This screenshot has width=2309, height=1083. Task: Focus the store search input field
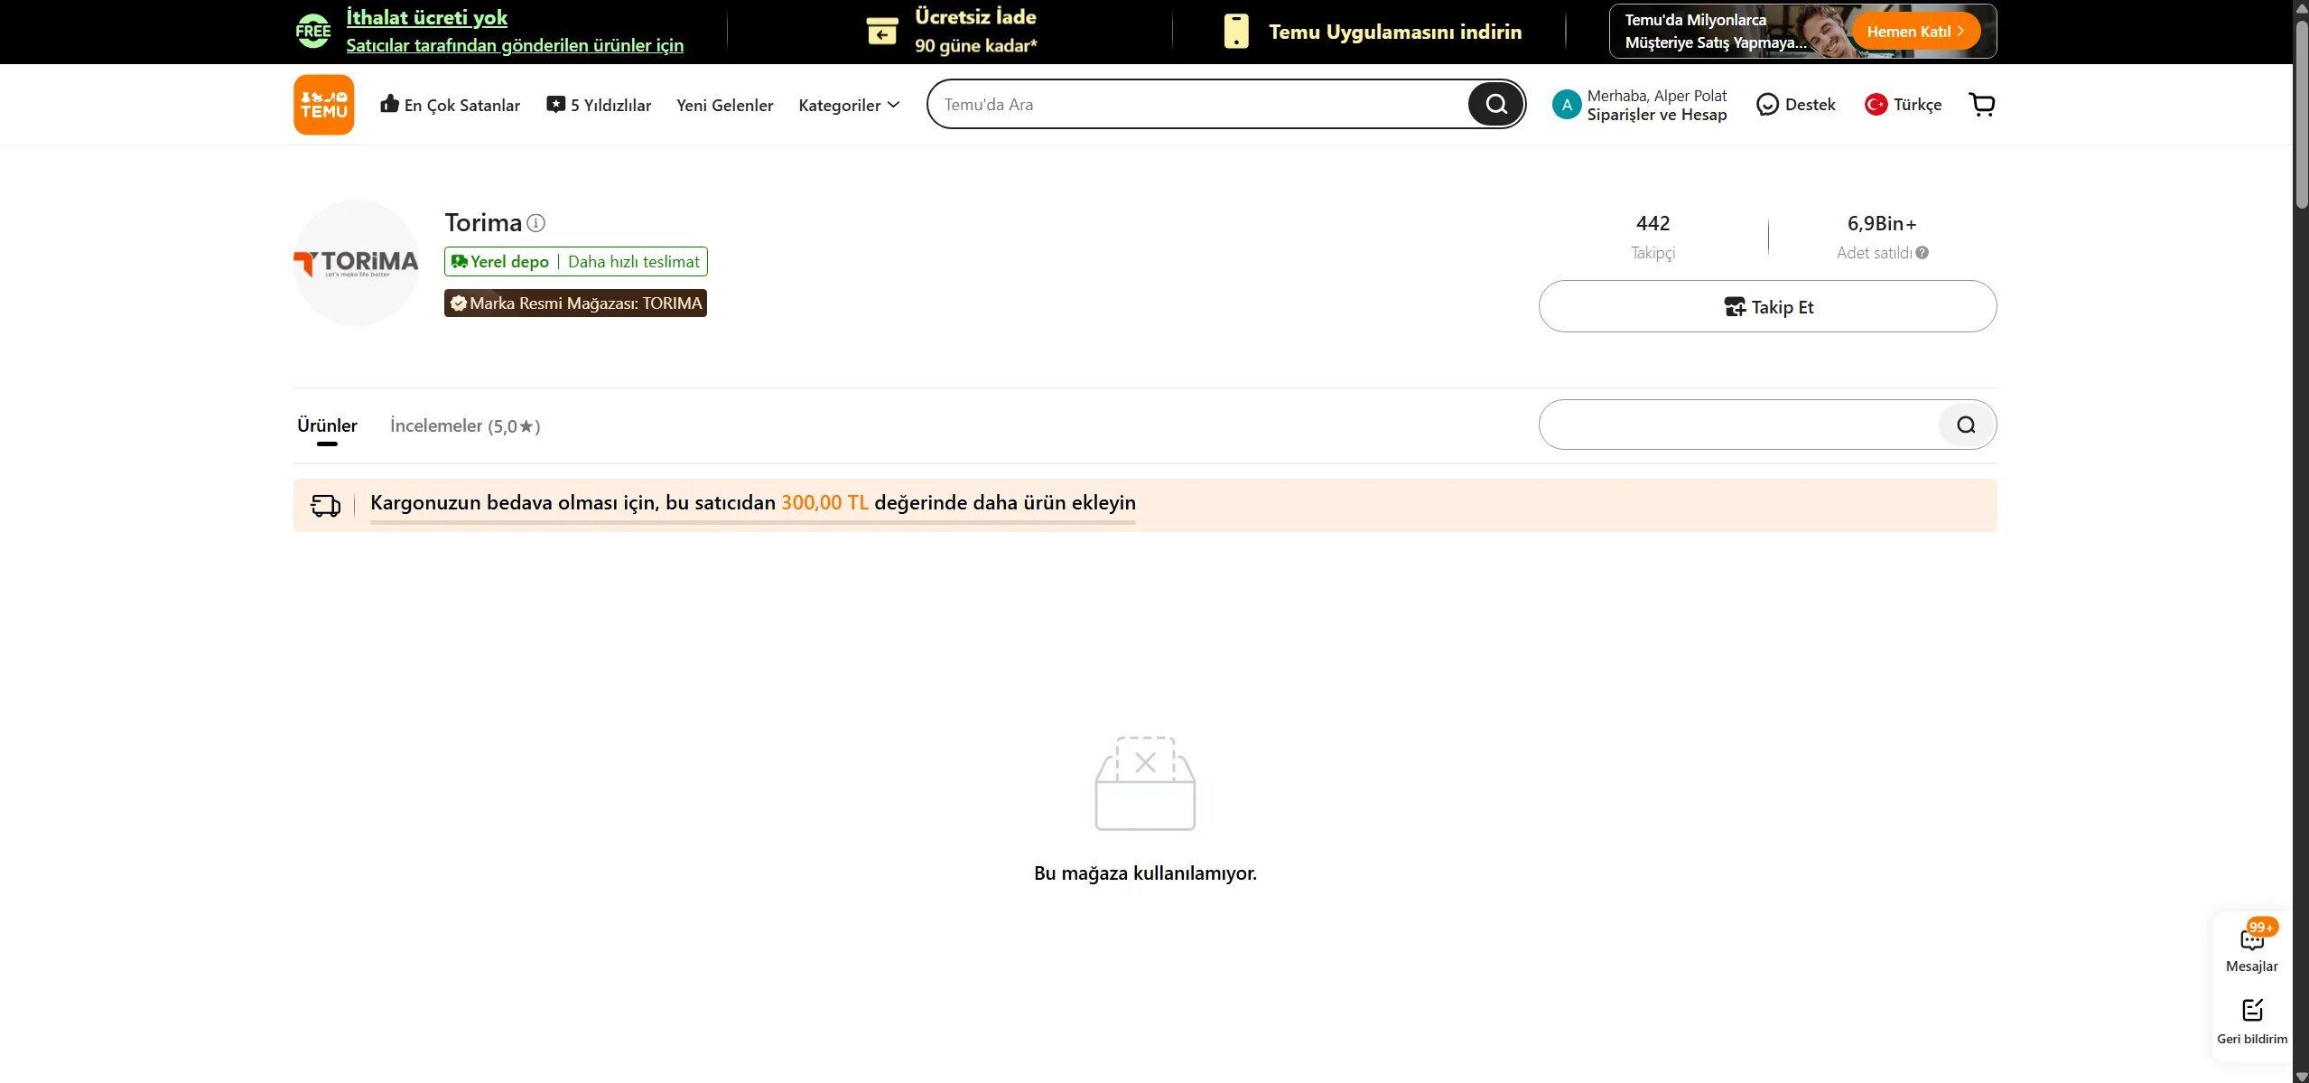click(x=1740, y=425)
